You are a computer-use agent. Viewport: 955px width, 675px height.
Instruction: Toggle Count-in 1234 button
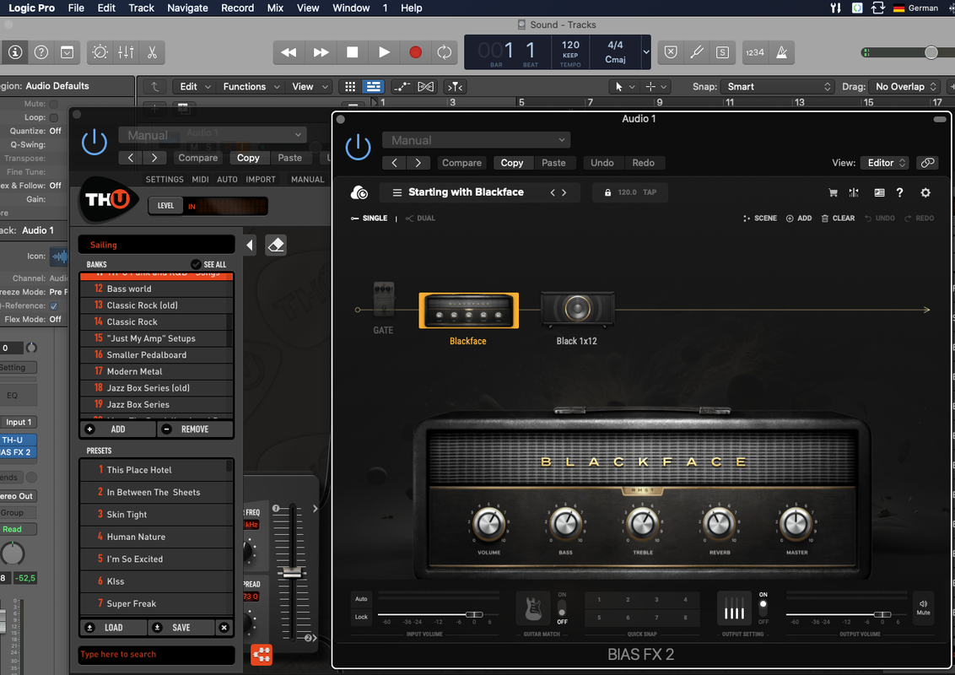(x=754, y=52)
